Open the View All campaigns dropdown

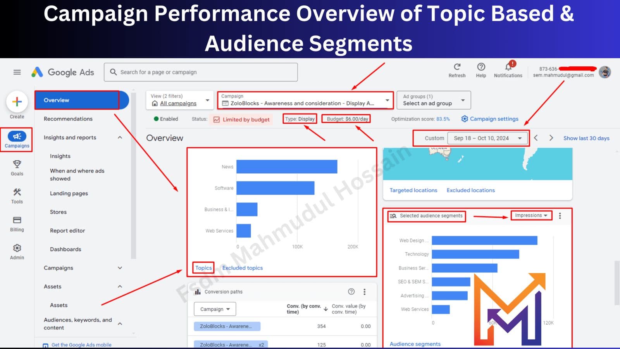pyautogui.click(x=180, y=100)
